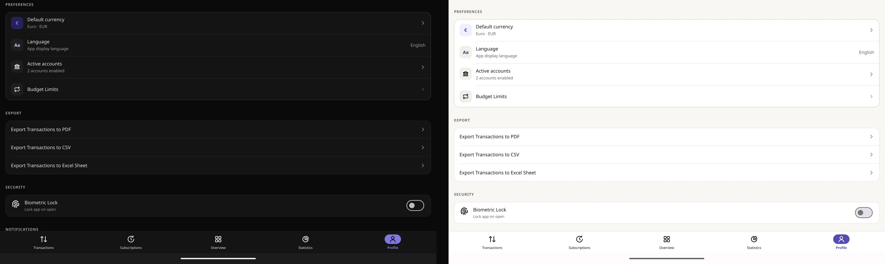This screenshot has height=264, width=885.
Task: Click "Euro · EUR" subtitle in light panel
Action: coord(486,34)
